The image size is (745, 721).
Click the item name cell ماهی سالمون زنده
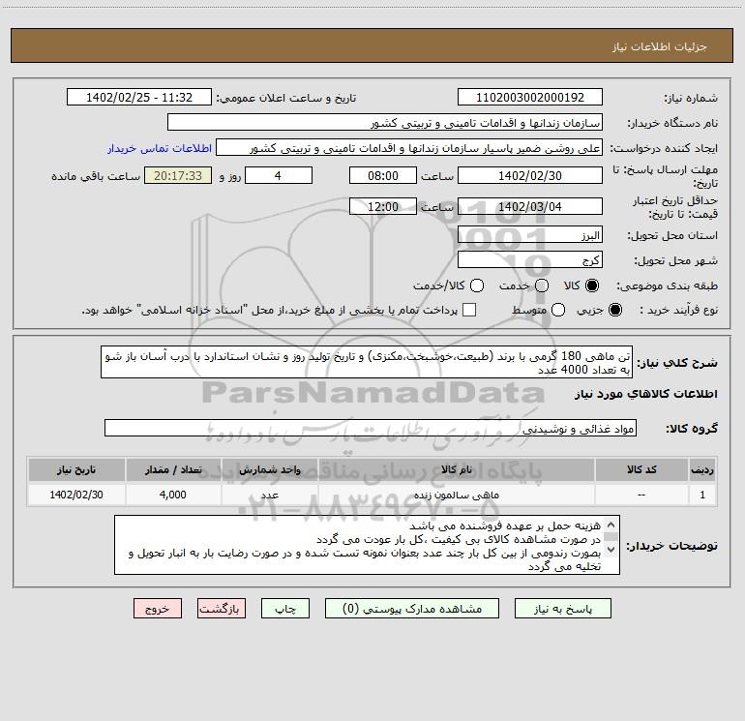point(456,495)
